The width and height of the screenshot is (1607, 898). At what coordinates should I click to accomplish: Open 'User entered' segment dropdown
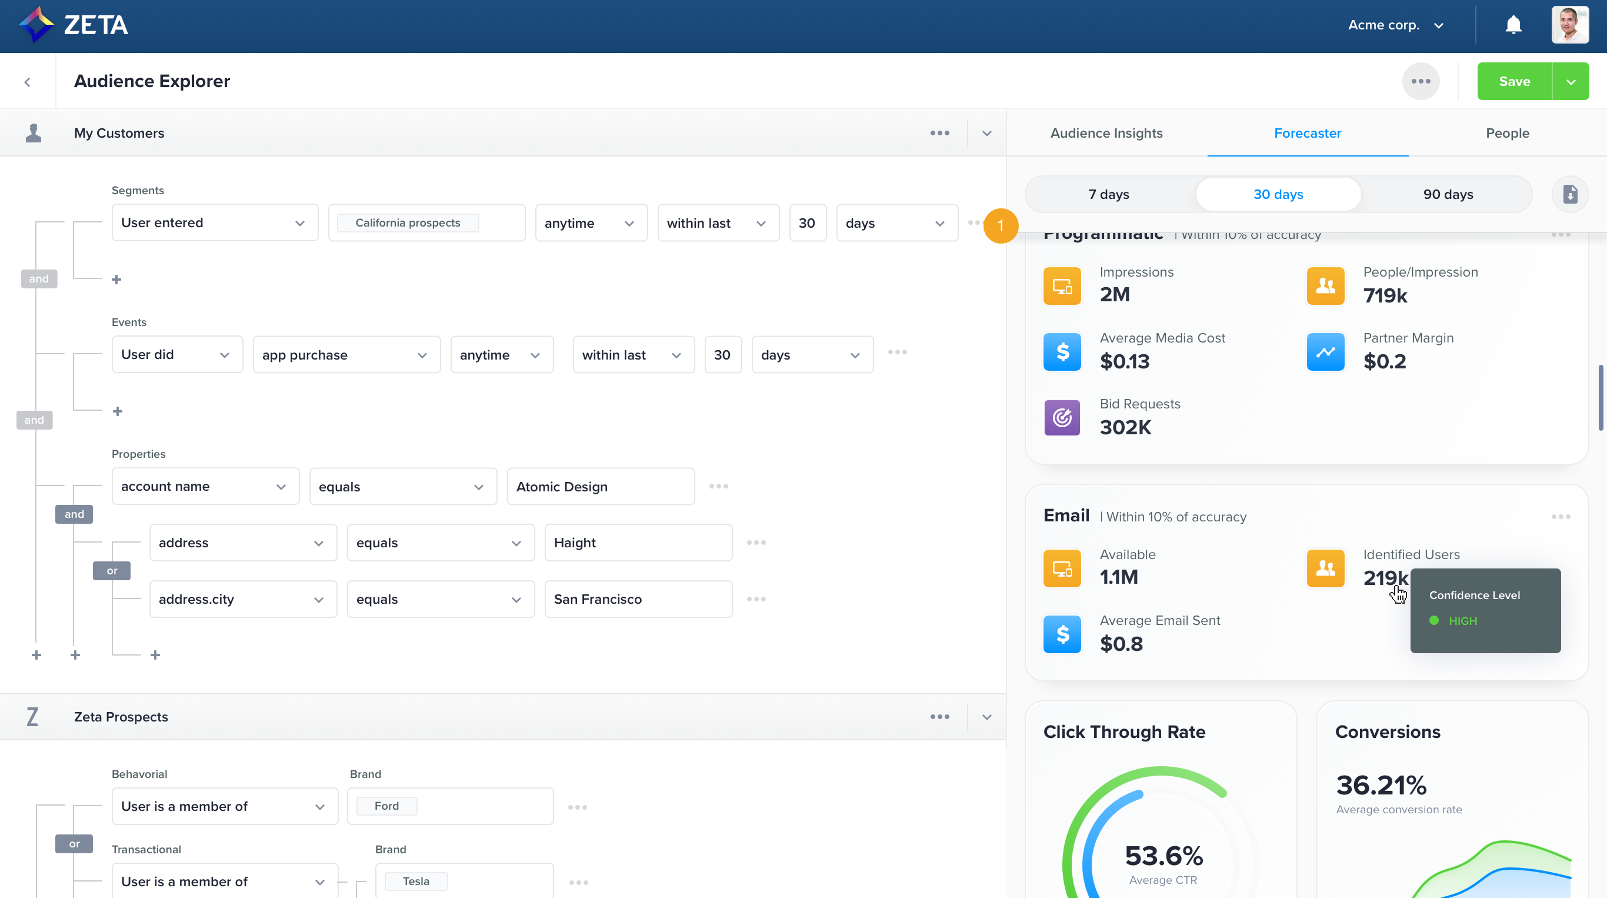[x=215, y=223]
